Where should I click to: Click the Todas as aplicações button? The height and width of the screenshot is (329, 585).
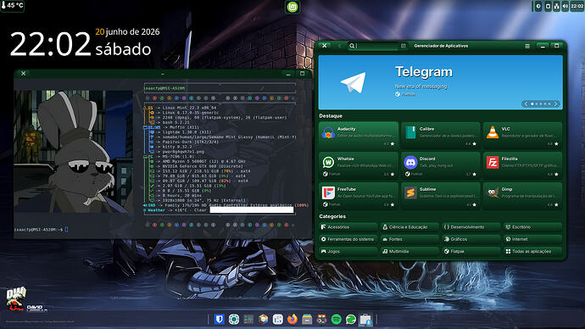532,251
